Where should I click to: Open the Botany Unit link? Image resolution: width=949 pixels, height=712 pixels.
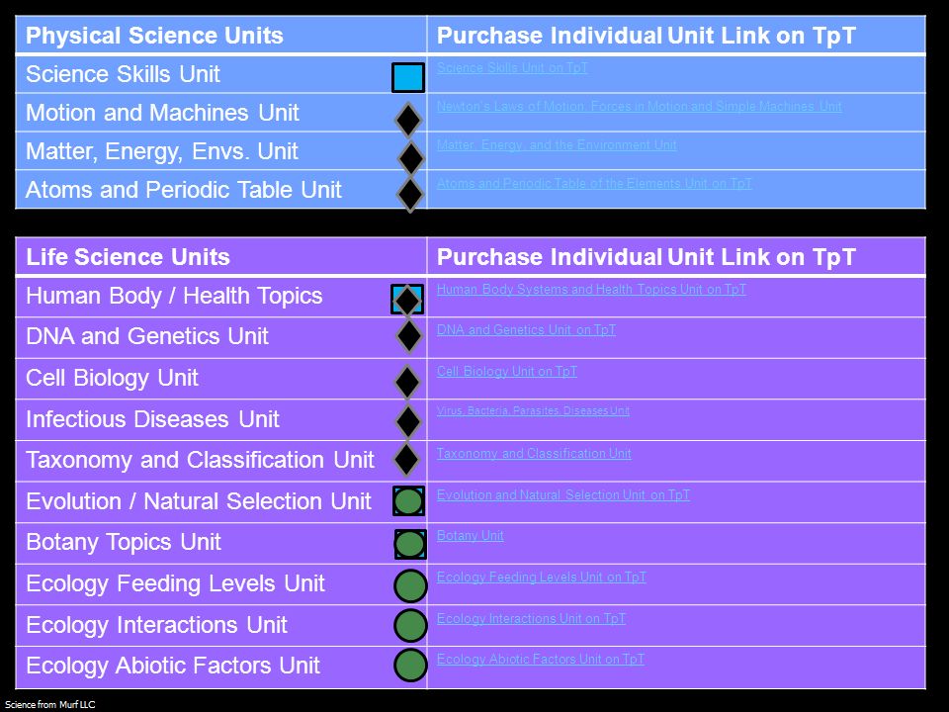(x=471, y=536)
